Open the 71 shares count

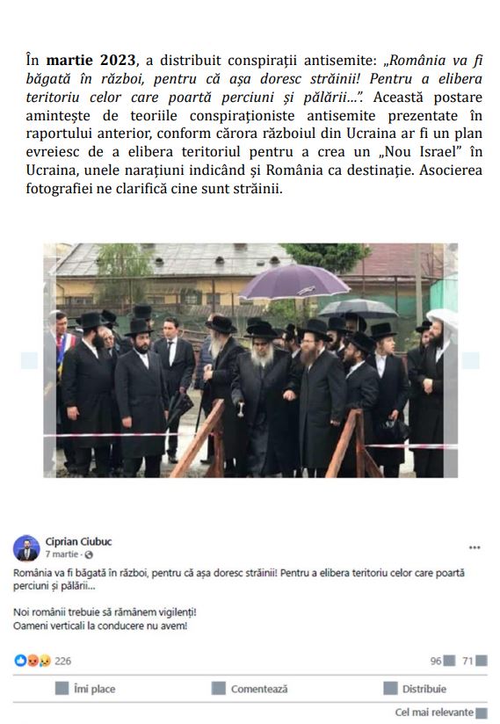475,661
